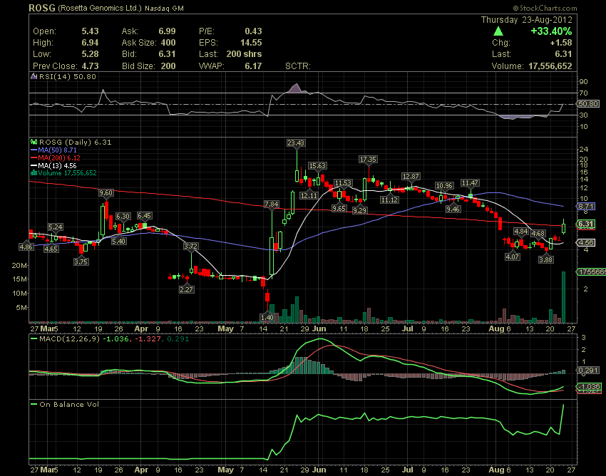Click the Chg +1.58 value
This screenshot has width=606, height=476.
coord(561,43)
